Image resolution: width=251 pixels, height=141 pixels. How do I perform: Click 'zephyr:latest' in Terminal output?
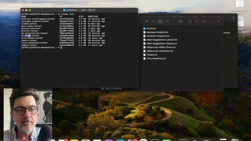29,45
